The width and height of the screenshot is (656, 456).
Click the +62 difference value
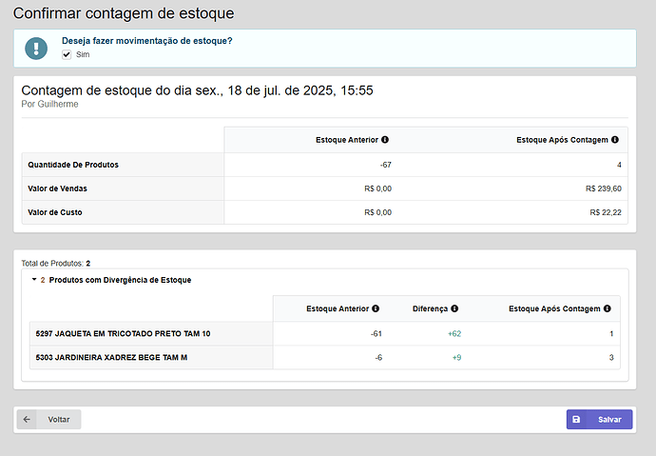point(453,334)
